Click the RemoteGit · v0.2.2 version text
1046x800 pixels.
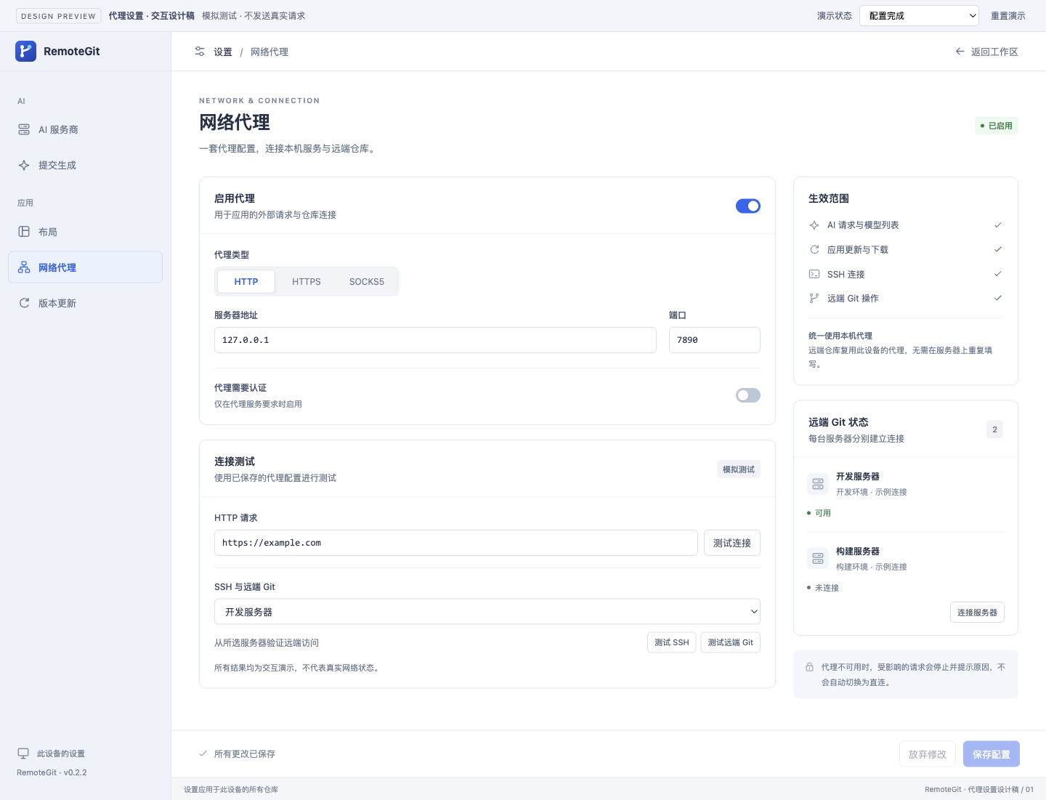click(52, 772)
